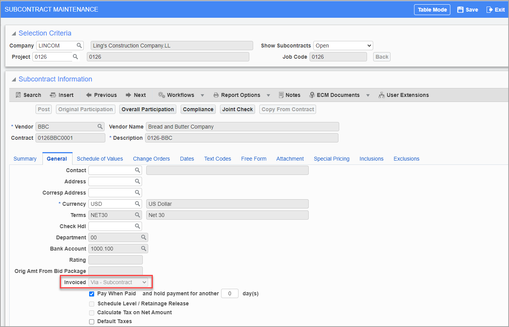Screen dimensions: 509x327
Task: Click the Back button
Action: click(x=382, y=57)
